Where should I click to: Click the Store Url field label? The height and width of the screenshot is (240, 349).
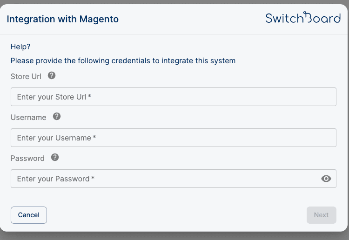(x=26, y=76)
